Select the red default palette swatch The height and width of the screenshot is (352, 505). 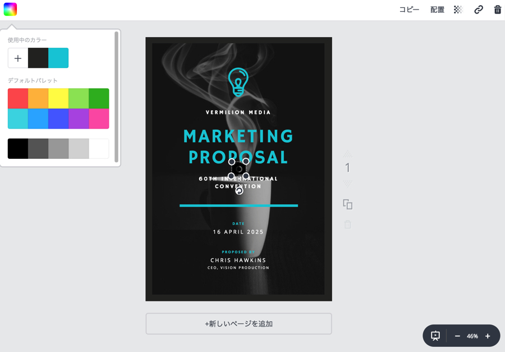coord(18,98)
